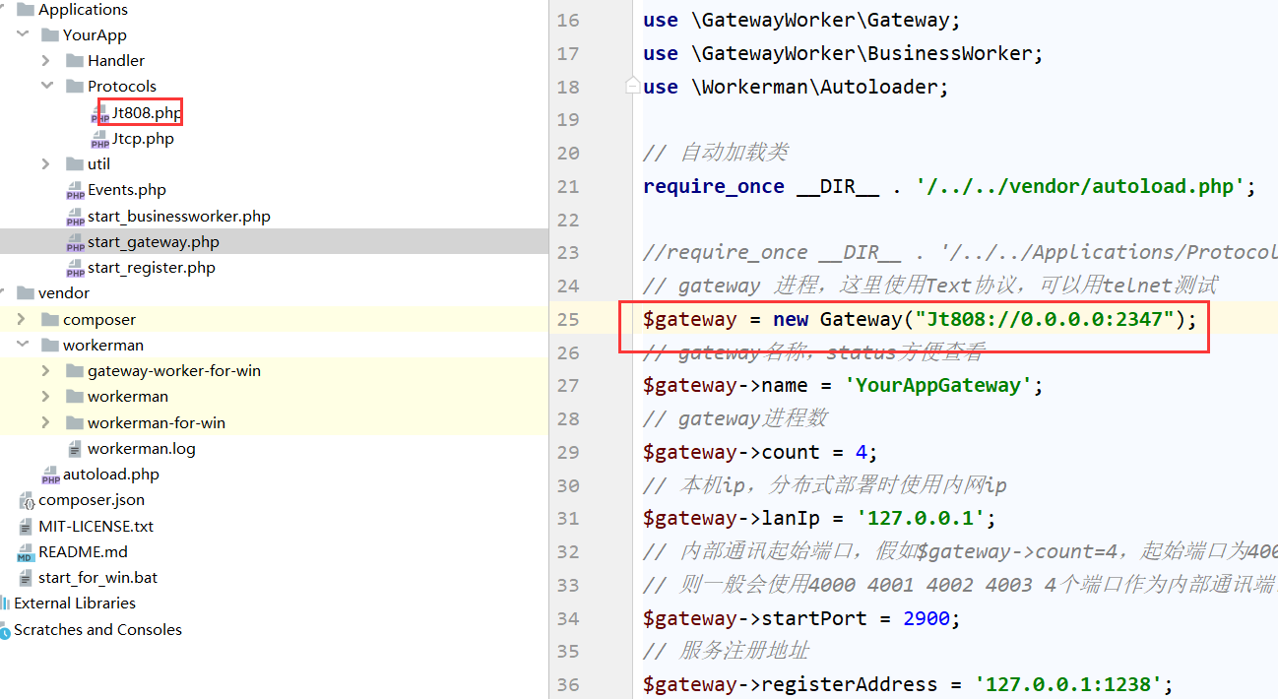Click the Events.php PHP file icon
The image size is (1278, 699).
click(75, 190)
